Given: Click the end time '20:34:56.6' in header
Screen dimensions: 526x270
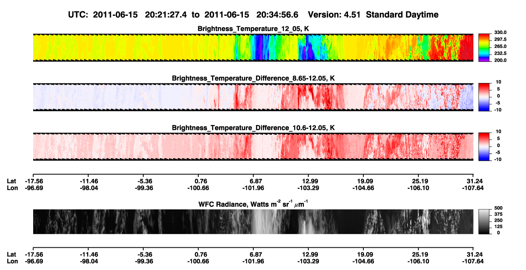Looking at the screenshot, I should (x=278, y=15).
